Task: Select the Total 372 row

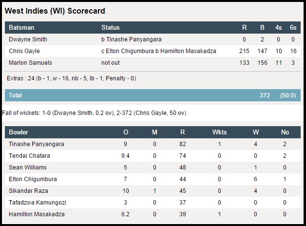Action: tap(153, 95)
